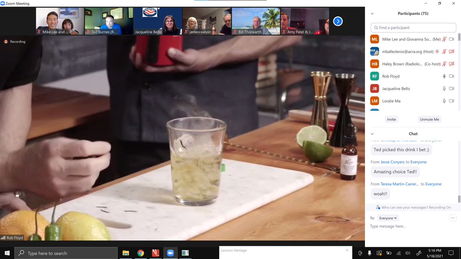This screenshot has width=461, height=259.
Task: Click the Windows Start button
Action: tap(7, 253)
